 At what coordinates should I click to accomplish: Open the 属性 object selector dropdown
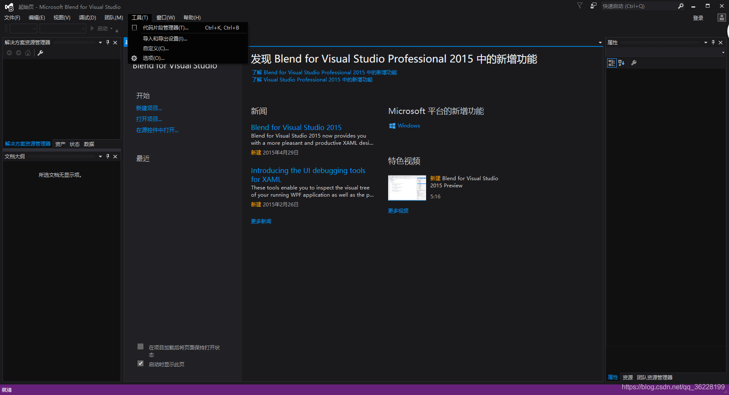point(723,53)
